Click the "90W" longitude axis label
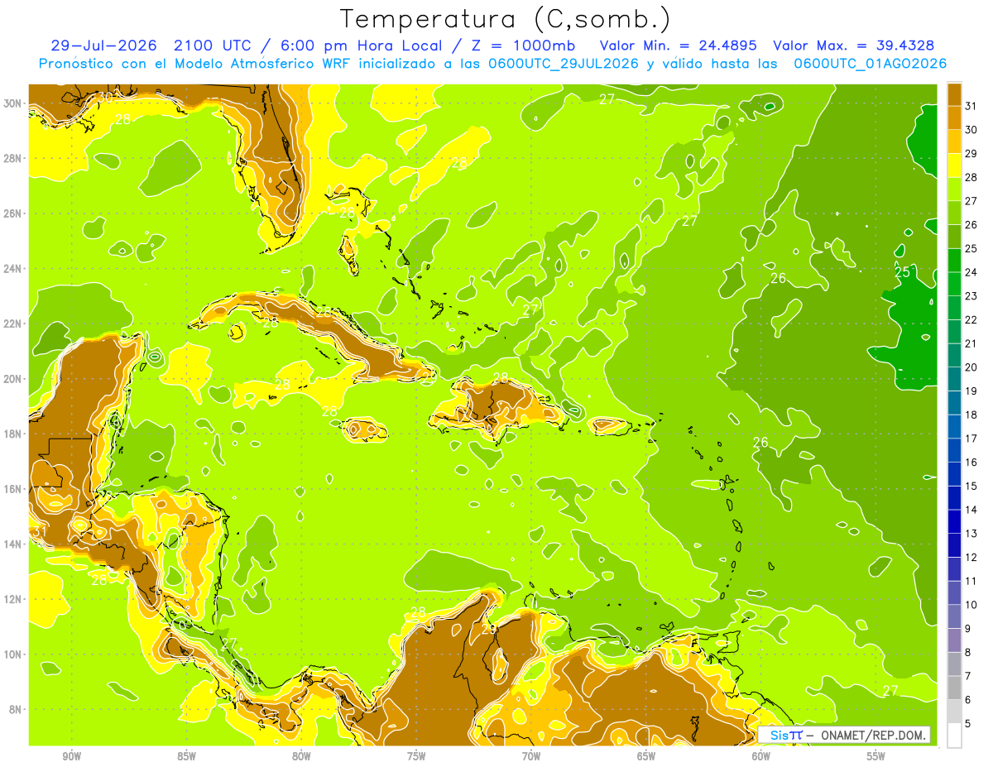The image size is (993, 767). [x=71, y=756]
